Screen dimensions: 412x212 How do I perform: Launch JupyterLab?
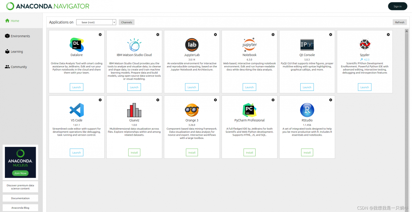pyautogui.click(x=192, y=87)
